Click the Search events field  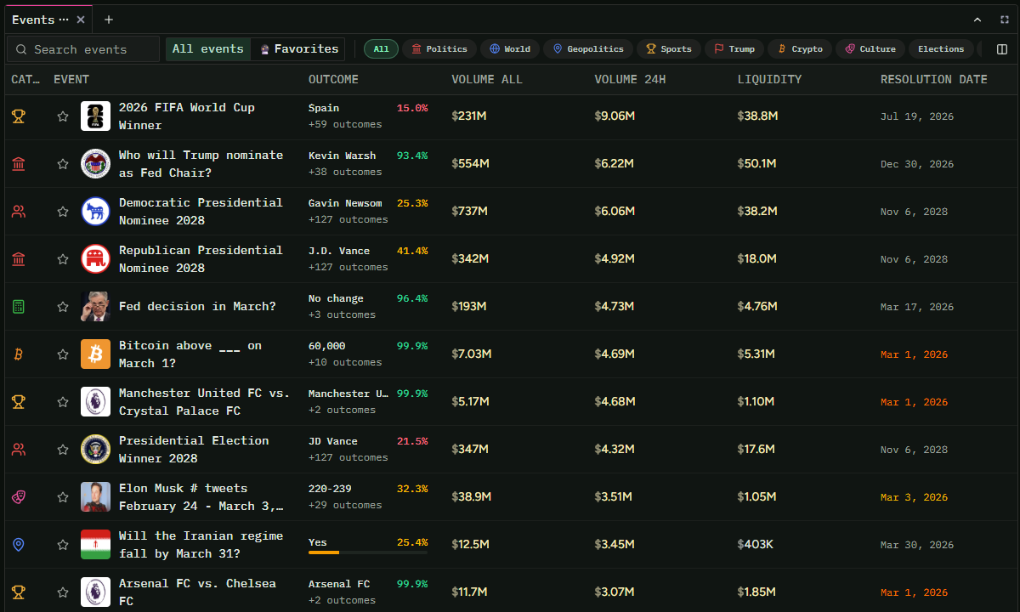click(83, 49)
